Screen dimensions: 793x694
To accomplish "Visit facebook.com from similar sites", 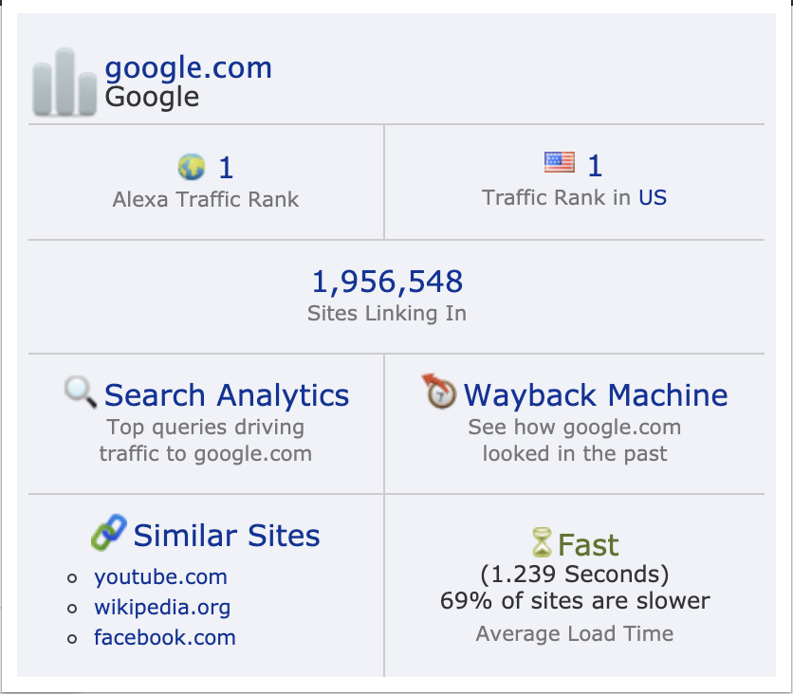I will pos(165,637).
